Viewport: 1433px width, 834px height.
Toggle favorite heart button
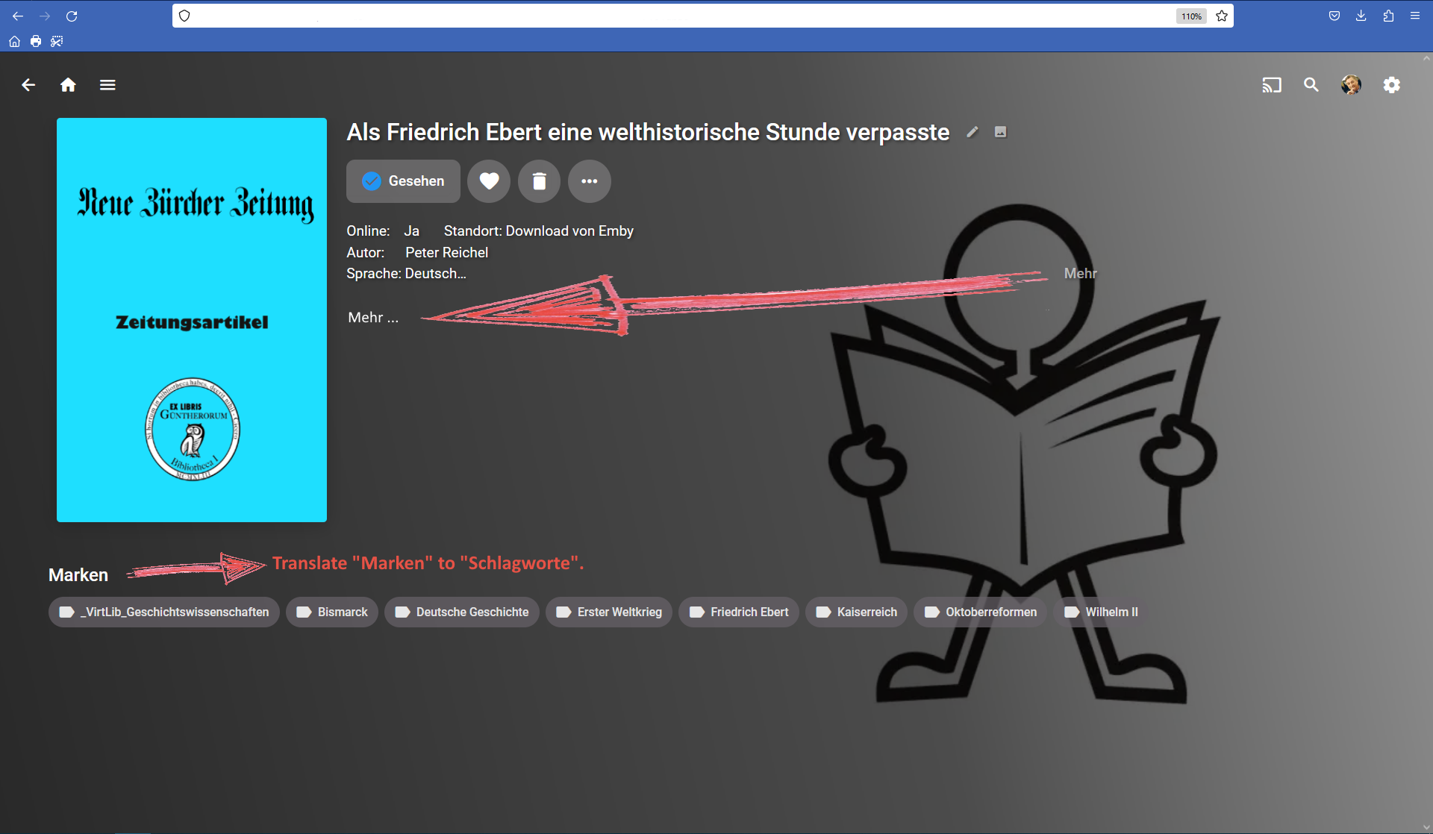point(489,181)
